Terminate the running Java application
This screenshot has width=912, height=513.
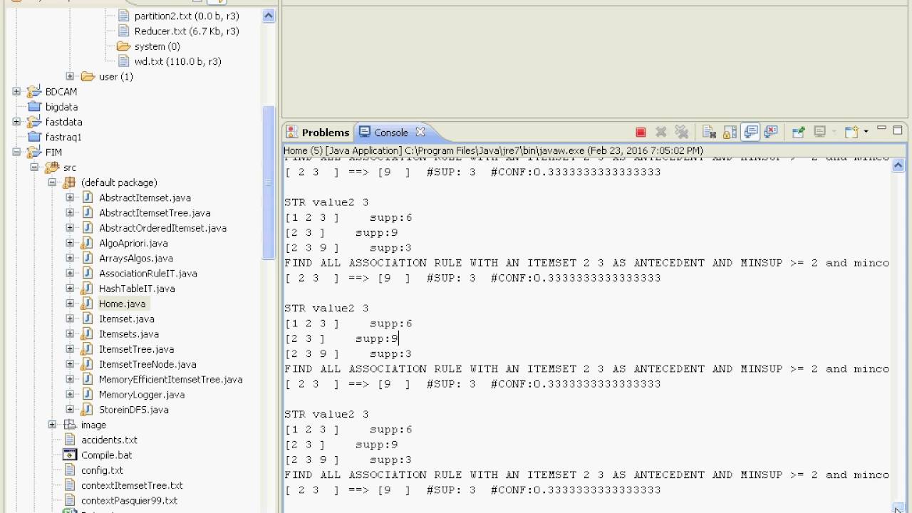pos(641,132)
